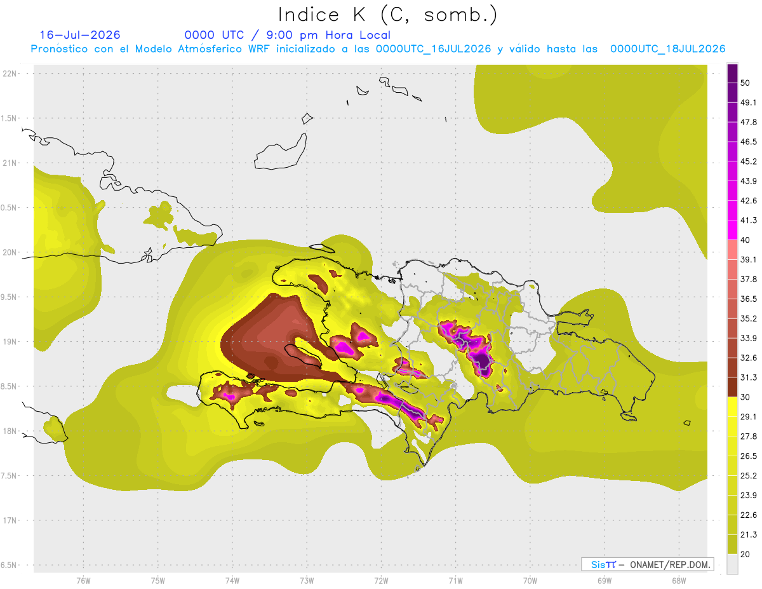The height and width of the screenshot is (589, 762).
Task: Click the "45.2" value on the color scale
Action: pyautogui.click(x=749, y=161)
